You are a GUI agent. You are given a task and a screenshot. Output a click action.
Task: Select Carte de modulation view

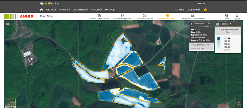(x=167, y=16)
